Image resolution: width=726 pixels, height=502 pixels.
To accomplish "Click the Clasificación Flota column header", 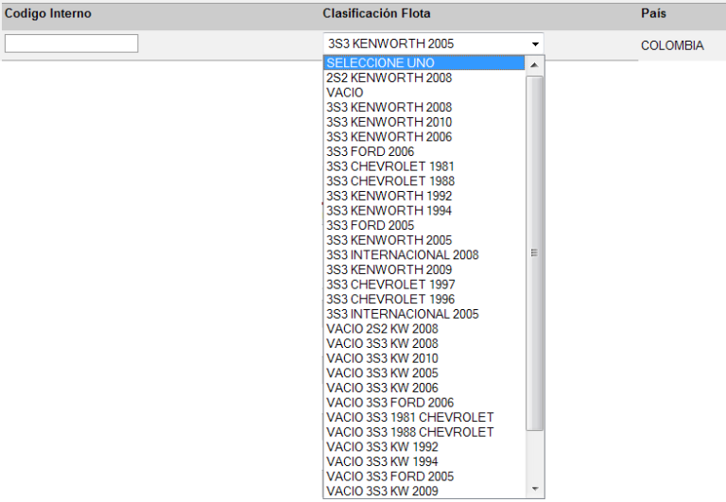I will (x=376, y=14).
